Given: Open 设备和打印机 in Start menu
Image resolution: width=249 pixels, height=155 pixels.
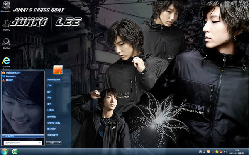Looking at the screenshot, I should pos(54,123).
